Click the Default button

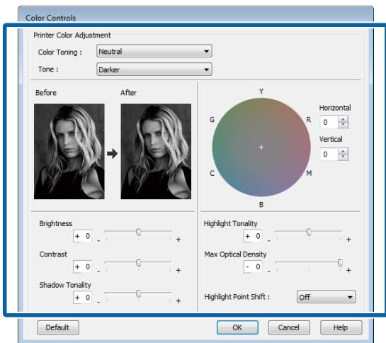tap(58, 327)
